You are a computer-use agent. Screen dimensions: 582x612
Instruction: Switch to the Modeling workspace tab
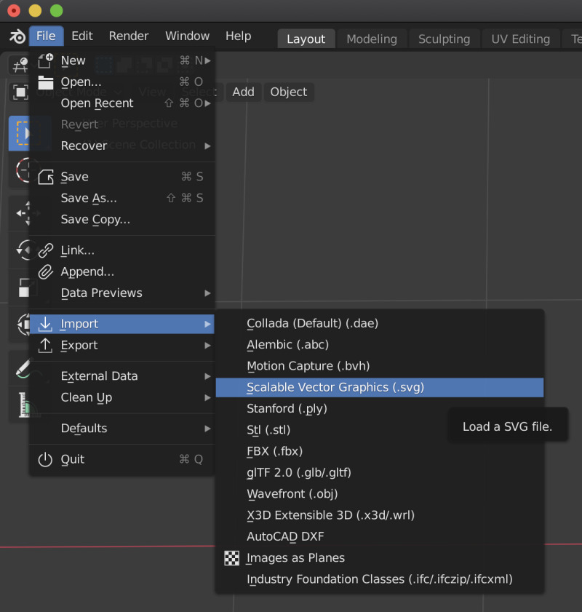point(372,39)
